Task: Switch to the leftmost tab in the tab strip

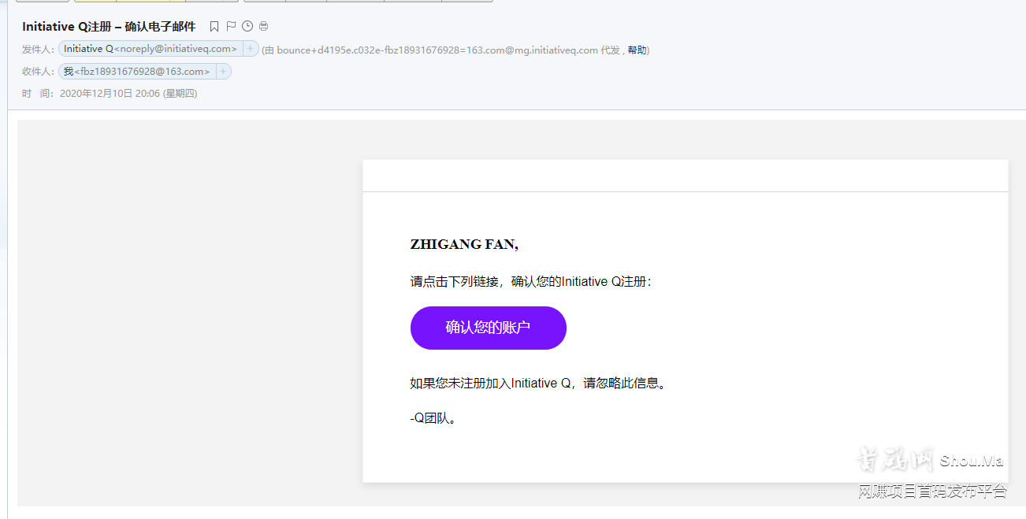Action: coord(43,2)
